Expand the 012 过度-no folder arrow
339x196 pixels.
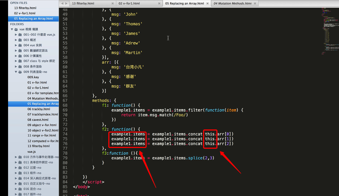coord(16,168)
